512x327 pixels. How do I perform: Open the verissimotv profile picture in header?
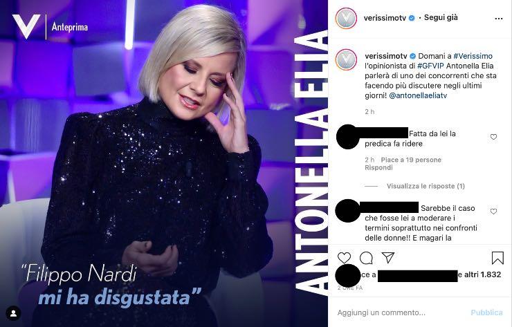(346, 18)
